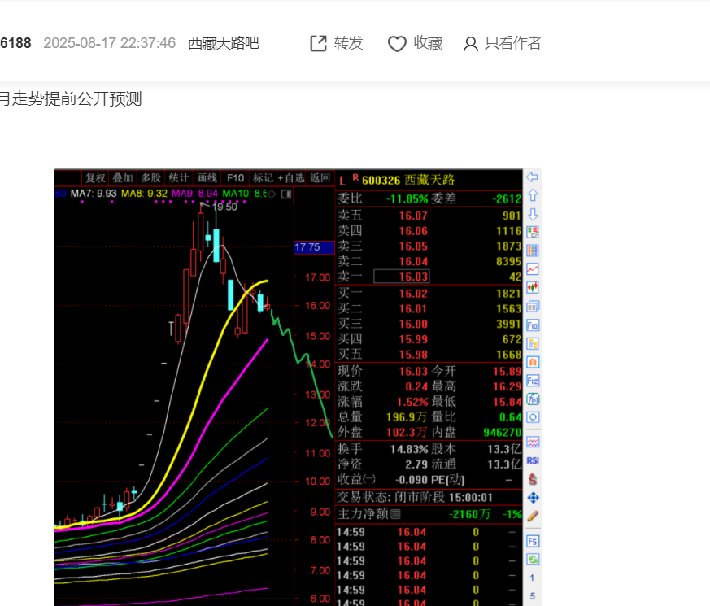
Task: Click the MA9: 8.94 indicator label
Action: click(194, 194)
